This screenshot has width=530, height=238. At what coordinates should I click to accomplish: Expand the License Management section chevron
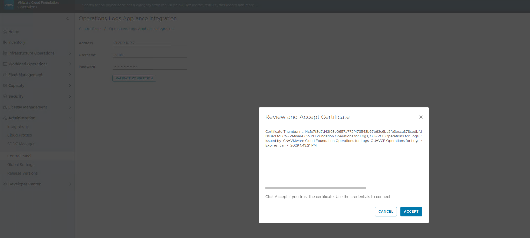pos(70,107)
